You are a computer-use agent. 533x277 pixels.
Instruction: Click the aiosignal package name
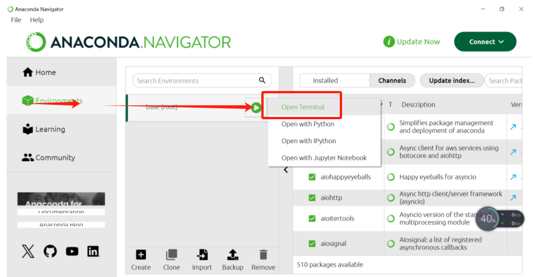(333, 244)
